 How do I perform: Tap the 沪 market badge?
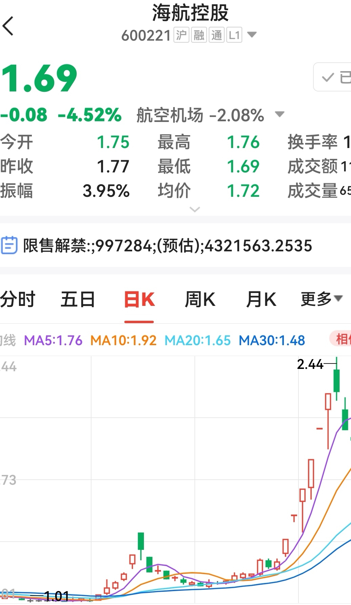coord(181,35)
